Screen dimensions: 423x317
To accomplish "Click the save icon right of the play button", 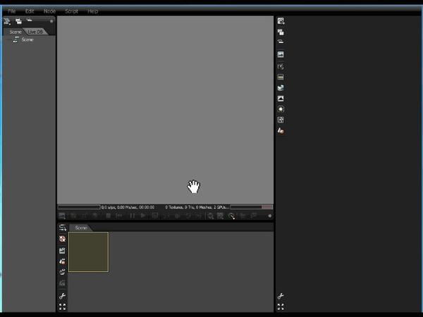I will pyautogui.click(x=155, y=216).
